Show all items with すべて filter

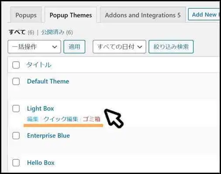click(x=17, y=32)
